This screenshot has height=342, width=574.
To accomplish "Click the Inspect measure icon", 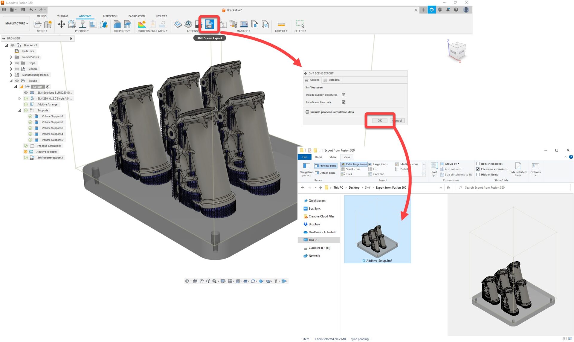I will 281,24.
